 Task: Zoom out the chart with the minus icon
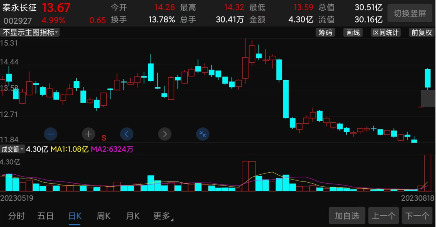click(x=50, y=134)
